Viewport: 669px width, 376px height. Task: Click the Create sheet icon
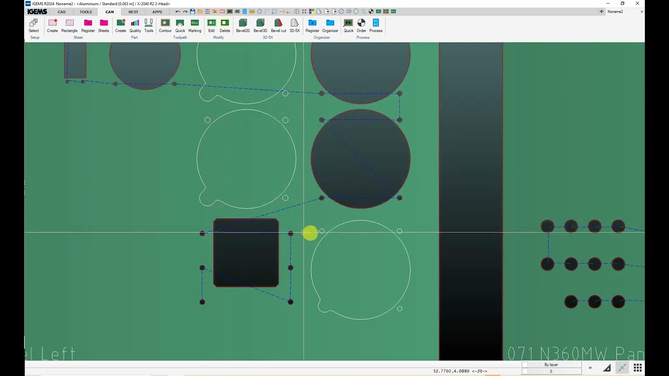[x=52, y=26]
